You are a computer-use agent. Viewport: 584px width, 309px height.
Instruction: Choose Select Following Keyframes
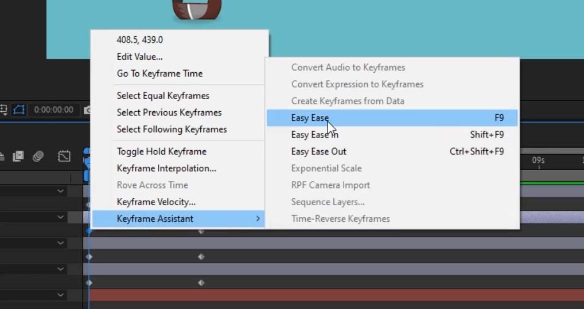pyautogui.click(x=178, y=129)
